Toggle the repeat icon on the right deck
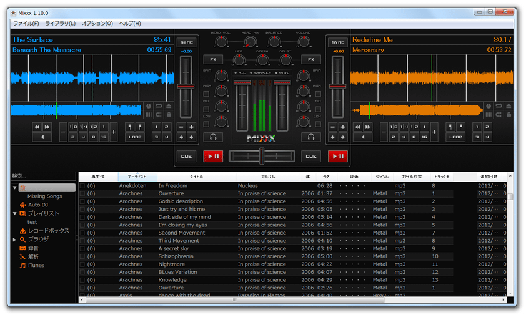 pyautogui.click(x=499, y=106)
